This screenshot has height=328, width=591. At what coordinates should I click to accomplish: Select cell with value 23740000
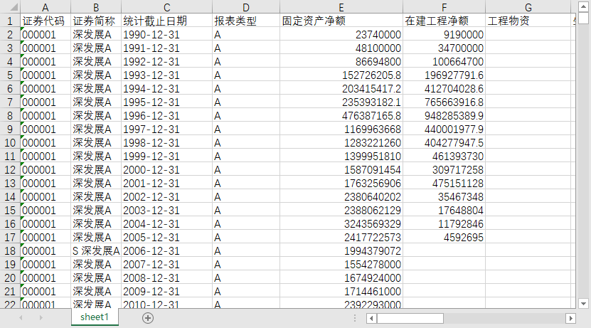tap(341, 34)
